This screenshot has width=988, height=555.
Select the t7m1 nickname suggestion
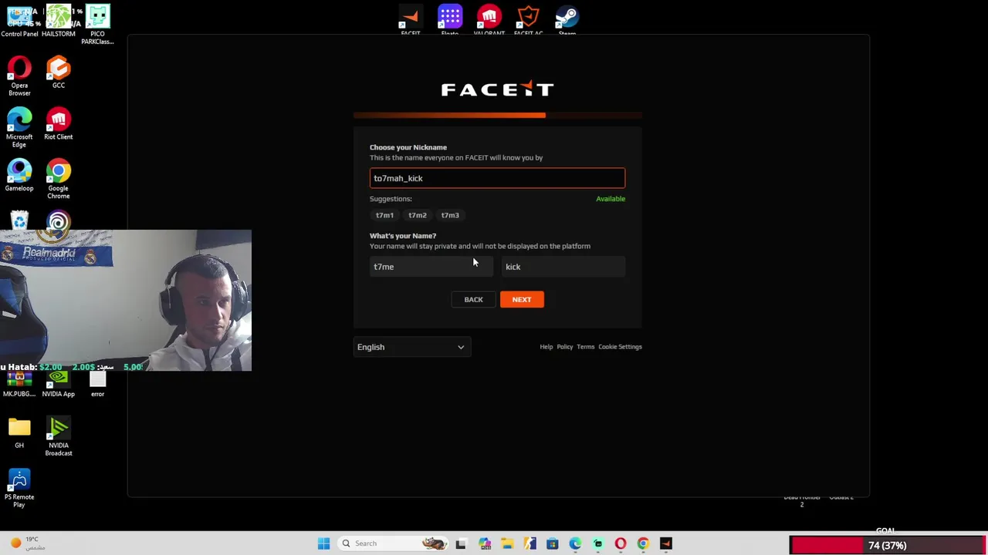click(384, 215)
